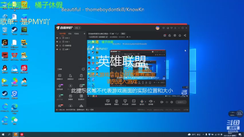The width and height of the screenshot is (244, 137).
Task: Open the Windows Start menu
Action: pos(3,134)
